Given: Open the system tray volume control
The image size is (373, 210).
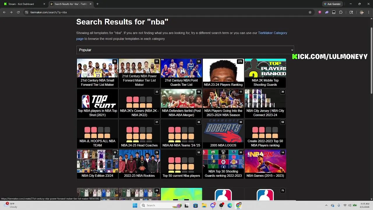Looking at the screenshot, I should click(350, 205).
